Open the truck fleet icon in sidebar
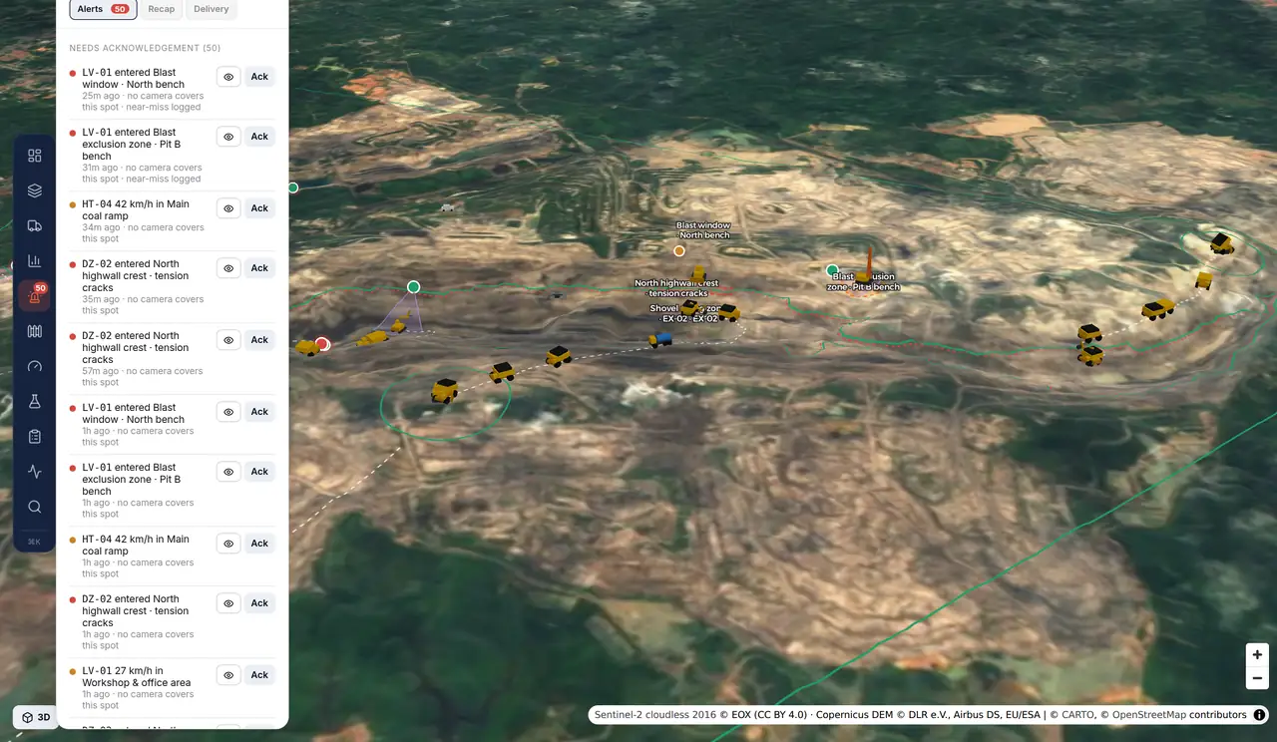This screenshot has width=1277, height=742. pyautogui.click(x=35, y=225)
